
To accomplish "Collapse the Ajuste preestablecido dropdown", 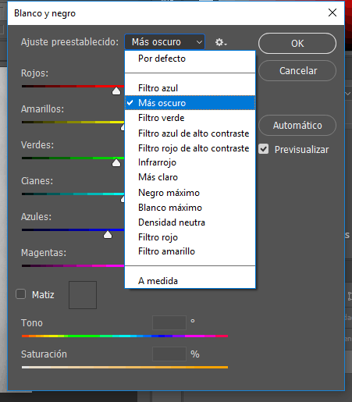I will 165,42.
